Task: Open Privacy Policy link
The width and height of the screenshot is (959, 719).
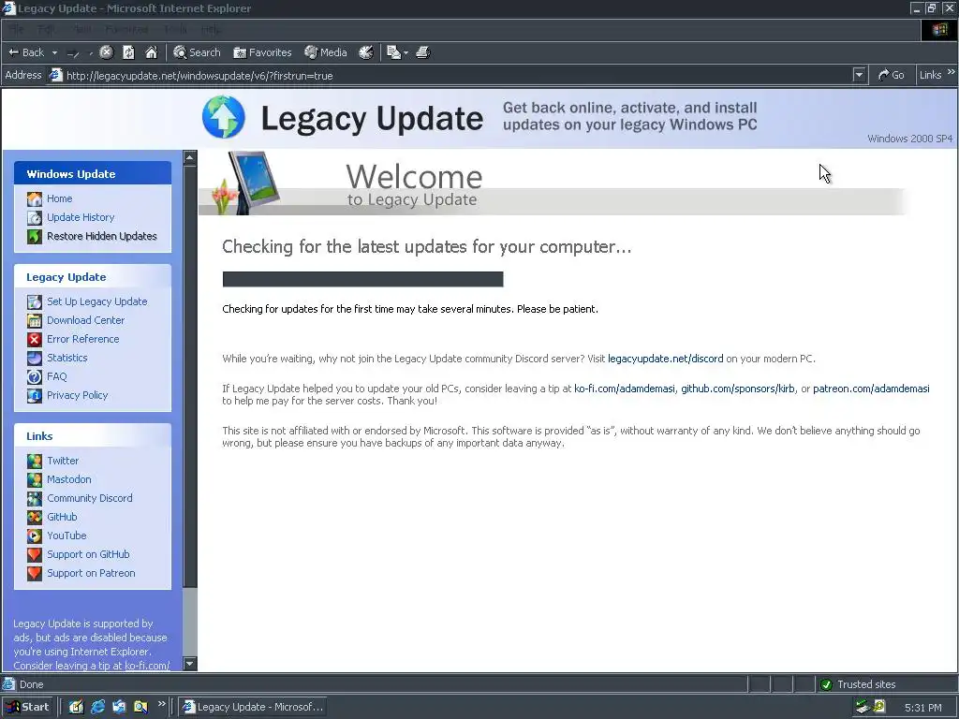Action: click(x=77, y=395)
